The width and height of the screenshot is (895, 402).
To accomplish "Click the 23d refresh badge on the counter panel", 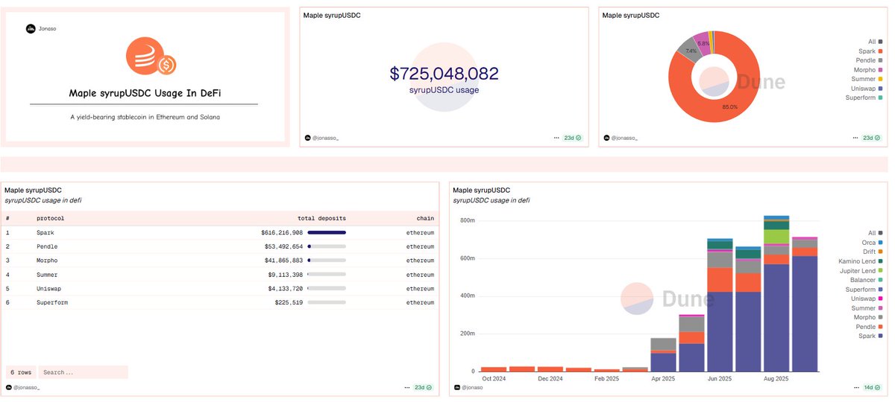I will point(573,138).
